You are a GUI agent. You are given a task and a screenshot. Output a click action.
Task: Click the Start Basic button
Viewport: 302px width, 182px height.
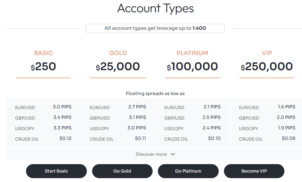[x=56, y=171]
